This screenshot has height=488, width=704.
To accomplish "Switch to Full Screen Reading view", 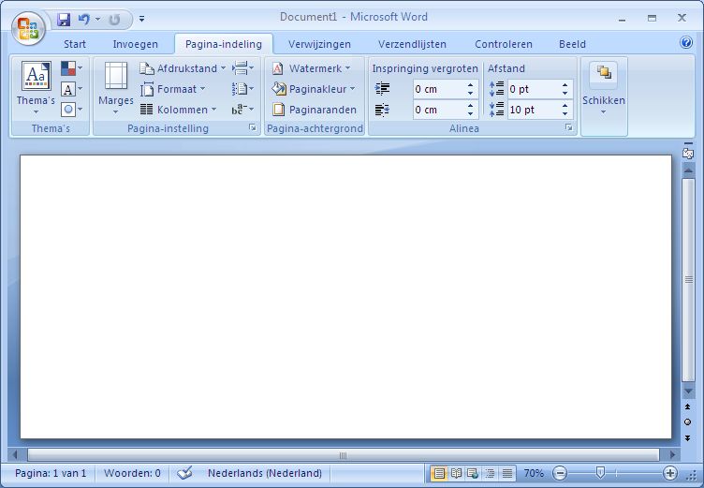I will coord(456,473).
